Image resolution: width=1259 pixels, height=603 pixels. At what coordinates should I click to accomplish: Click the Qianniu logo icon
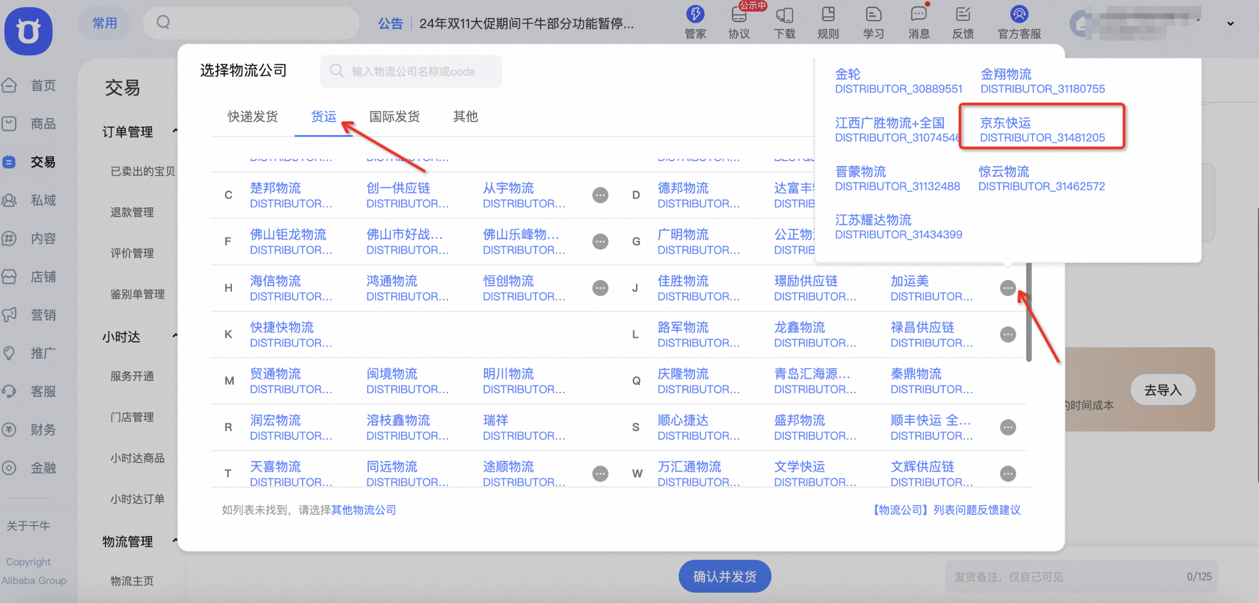point(28,31)
